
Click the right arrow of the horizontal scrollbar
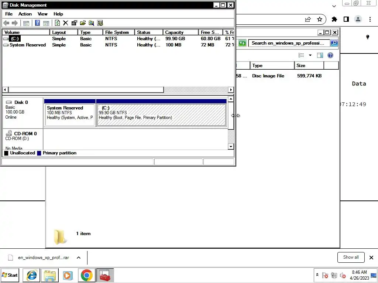231,90
